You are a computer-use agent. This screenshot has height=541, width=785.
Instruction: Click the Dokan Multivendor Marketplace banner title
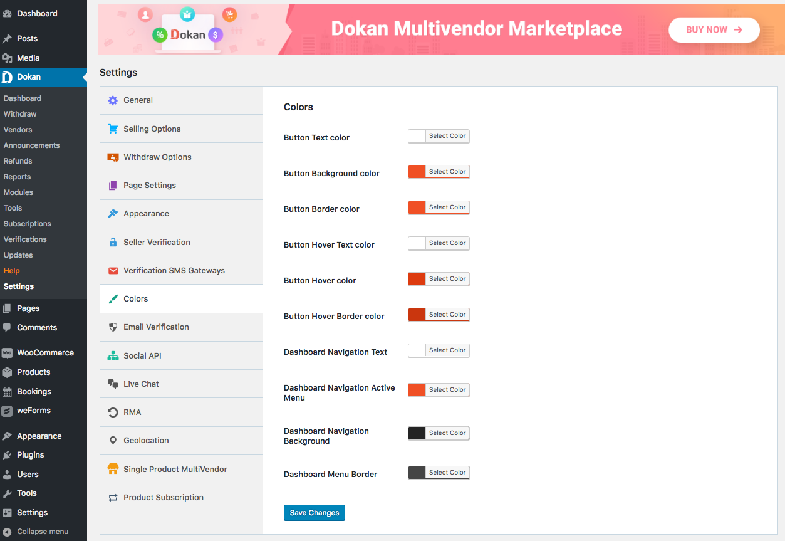[x=477, y=29]
